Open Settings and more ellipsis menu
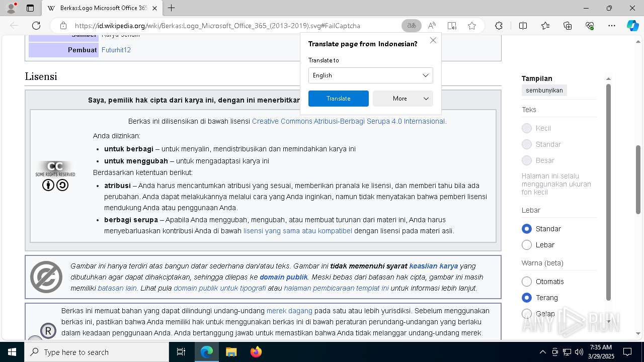This screenshot has width=644, height=362. pyautogui.click(x=612, y=26)
